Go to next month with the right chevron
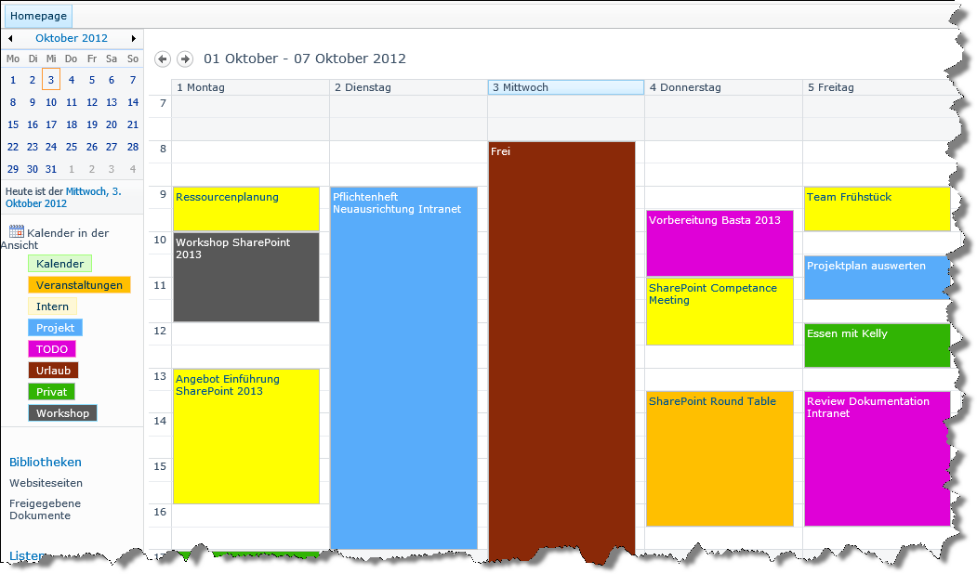977x574 pixels. pyautogui.click(x=133, y=38)
